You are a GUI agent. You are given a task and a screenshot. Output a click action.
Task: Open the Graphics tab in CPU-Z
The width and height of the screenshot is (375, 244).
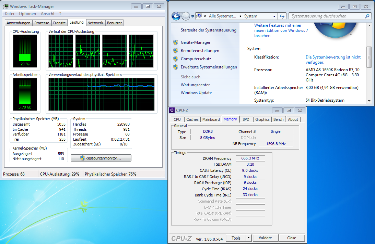[262, 119]
